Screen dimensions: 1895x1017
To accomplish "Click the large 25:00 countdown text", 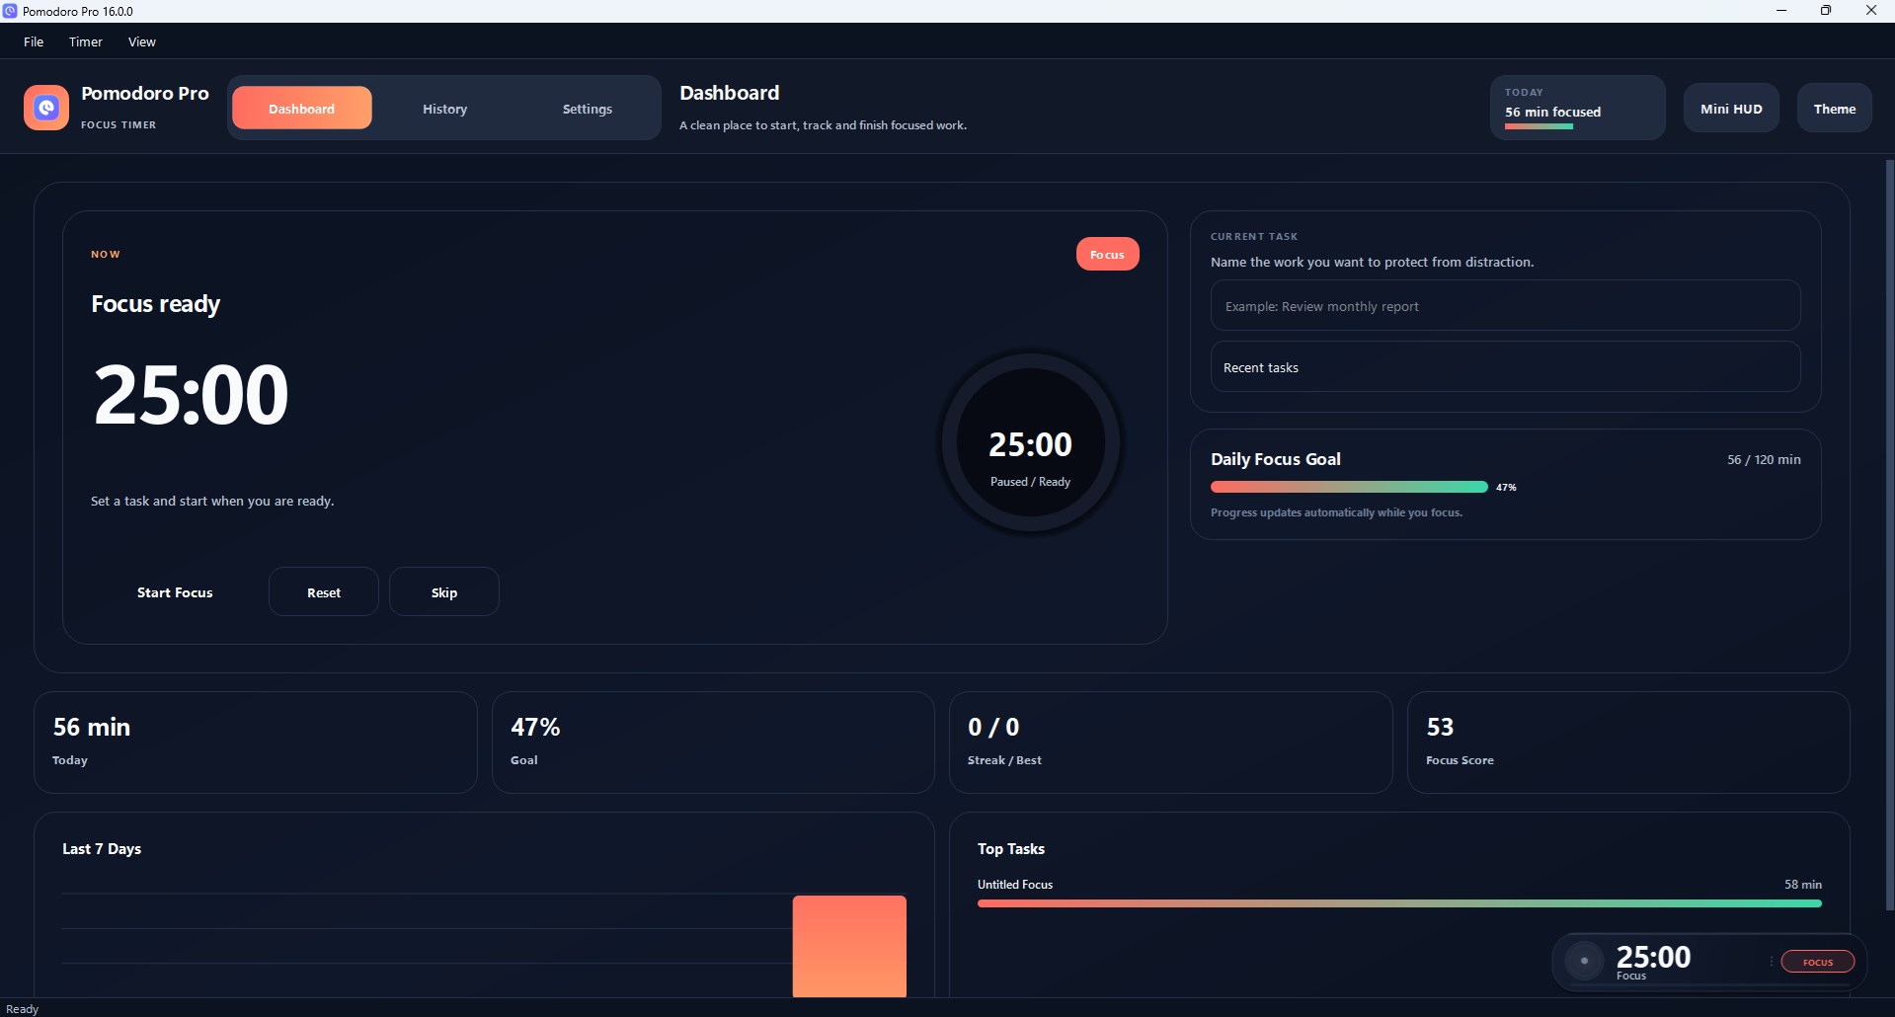I will tap(191, 395).
